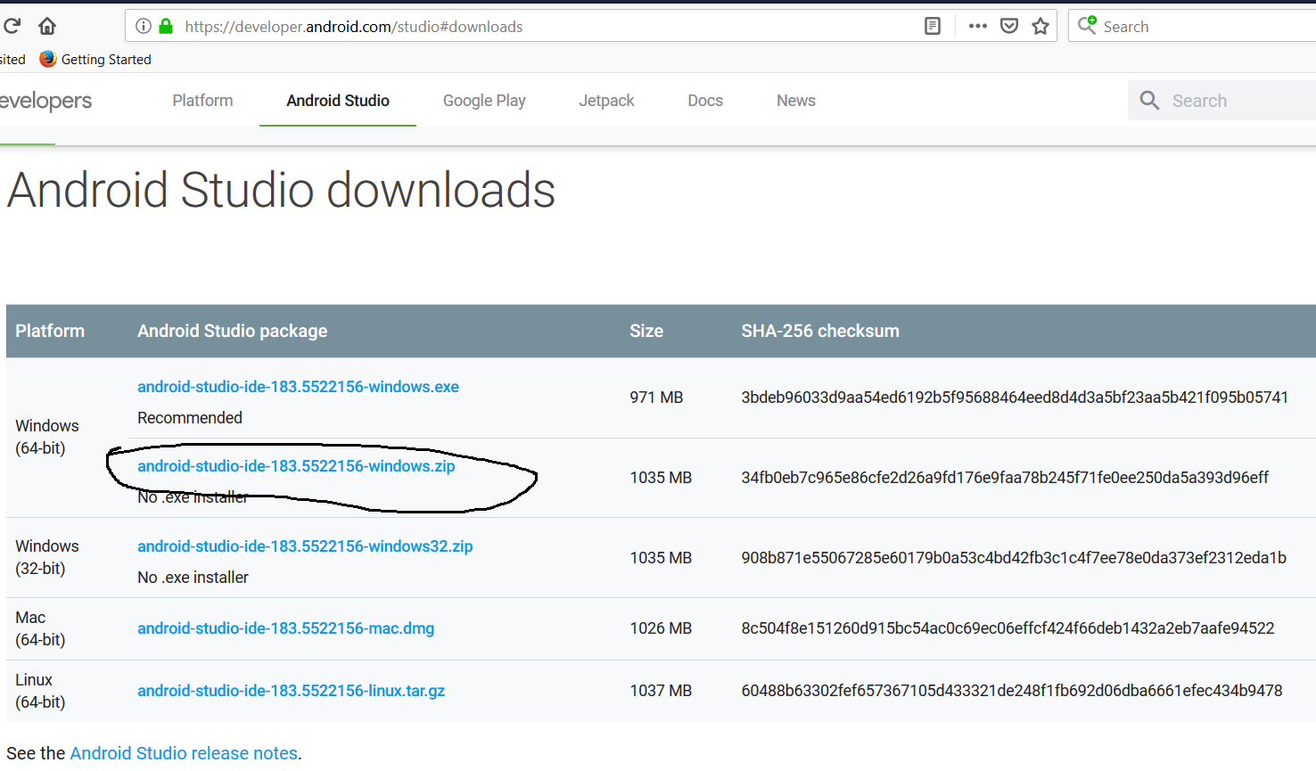1316x771 pixels.
Task: Toggle Reader View icon in address bar
Action: tap(933, 26)
